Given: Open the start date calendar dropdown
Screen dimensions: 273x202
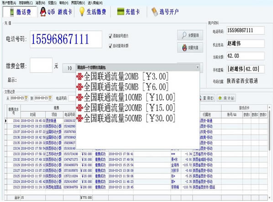Looking at the screenshot, I should tap(26, 98).
